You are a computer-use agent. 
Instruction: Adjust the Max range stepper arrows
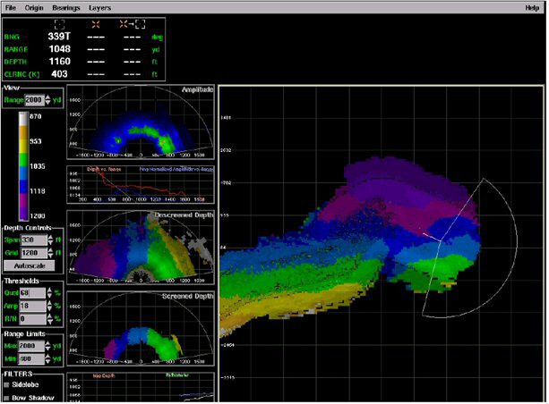tap(48, 346)
